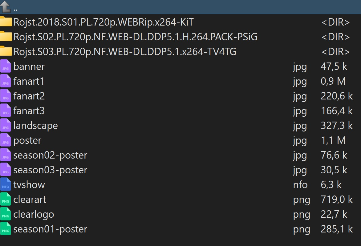Select the tvshow NFO file icon

(6, 185)
